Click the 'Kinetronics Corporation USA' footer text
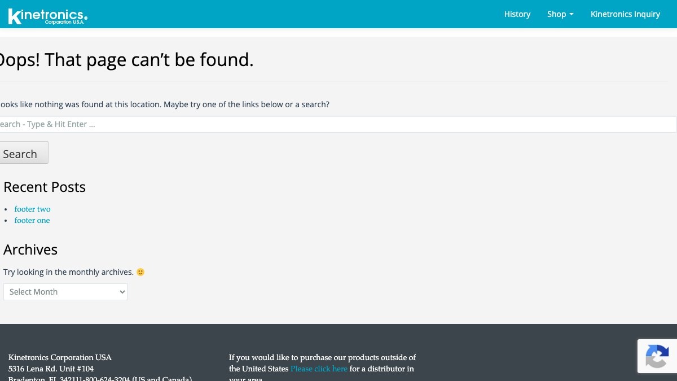Viewport: 677px width, 381px height. click(60, 357)
